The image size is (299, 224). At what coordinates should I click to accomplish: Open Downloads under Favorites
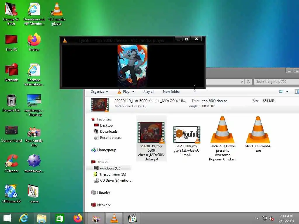coord(109,132)
